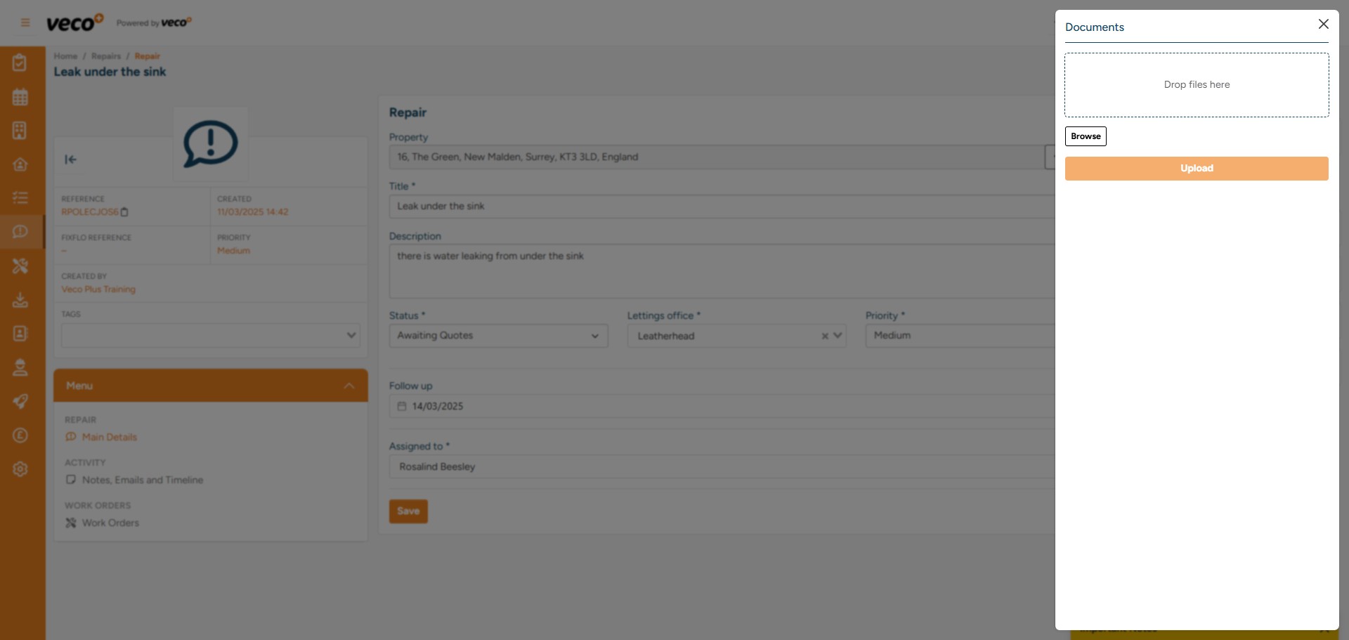Open the tasks checklist section in sidebar
Screen dimensions: 1349x640
pyautogui.click(x=20, y=62)
